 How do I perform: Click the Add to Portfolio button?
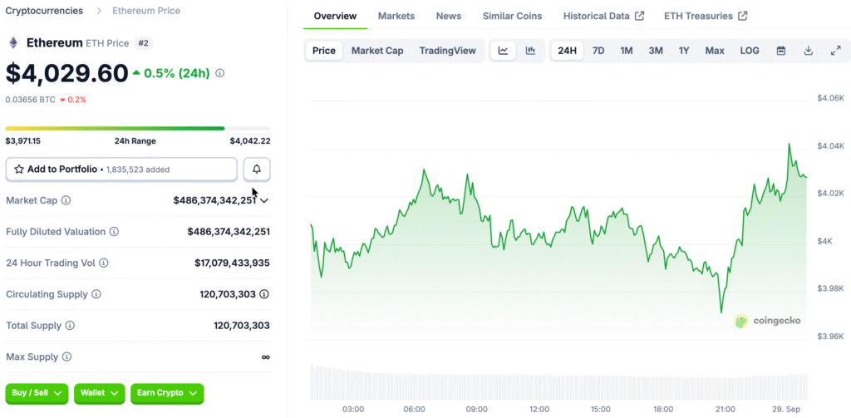pos(121,170)
